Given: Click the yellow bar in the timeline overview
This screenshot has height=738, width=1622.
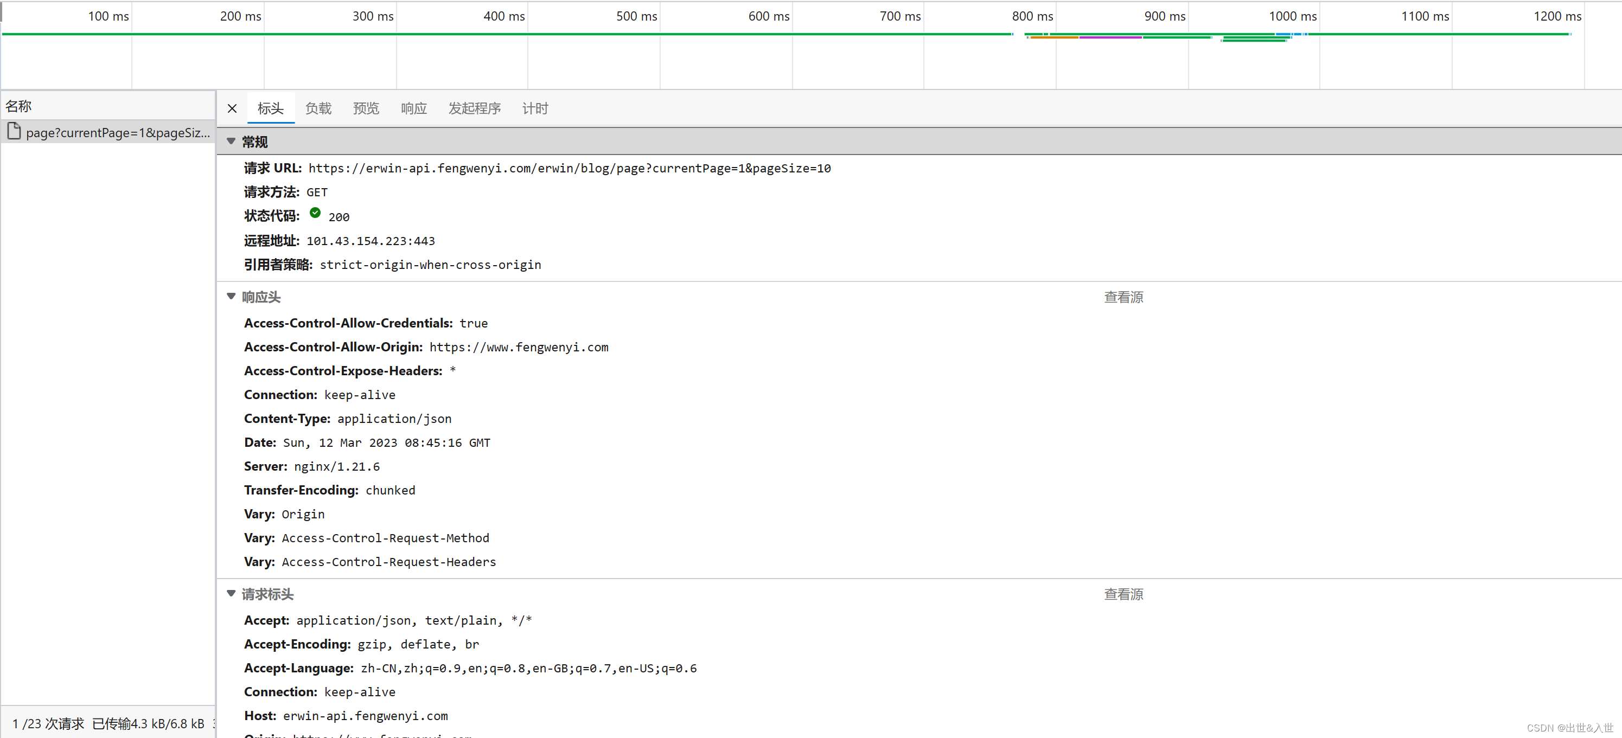Looking at the screenshot, I should (1055, 39).
